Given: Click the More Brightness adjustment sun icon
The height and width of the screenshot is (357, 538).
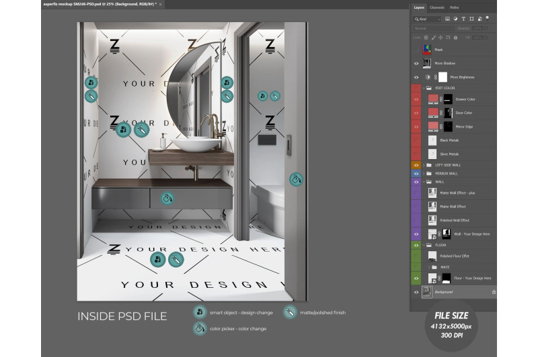Looking at the screenshot, I should point(428,77).
